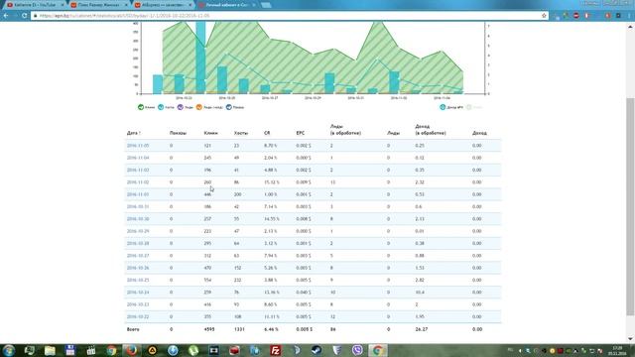Open the 2016-11-01 date link
The image size is (635, 357).
click(138, 194)
